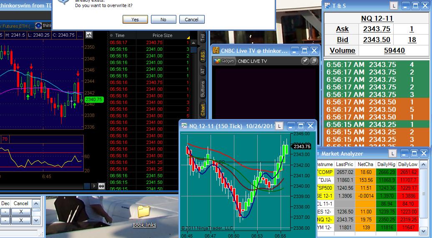Open the chart studies icon above price axis
This screenshot has height=238, width=432.
click(89, 35)
